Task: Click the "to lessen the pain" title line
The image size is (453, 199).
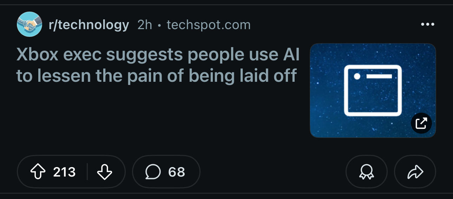Action: coord(156,76)
